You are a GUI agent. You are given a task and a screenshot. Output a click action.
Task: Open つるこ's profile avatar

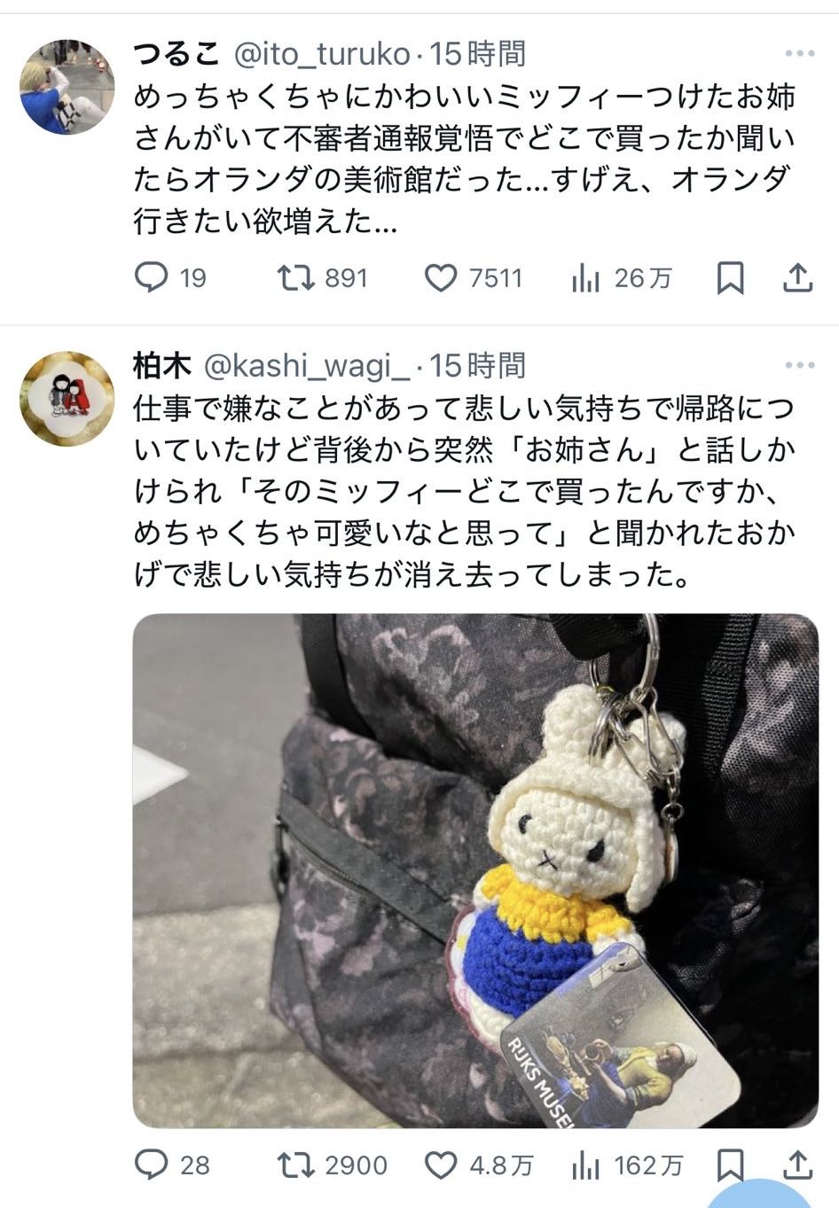tap(67, 87)
